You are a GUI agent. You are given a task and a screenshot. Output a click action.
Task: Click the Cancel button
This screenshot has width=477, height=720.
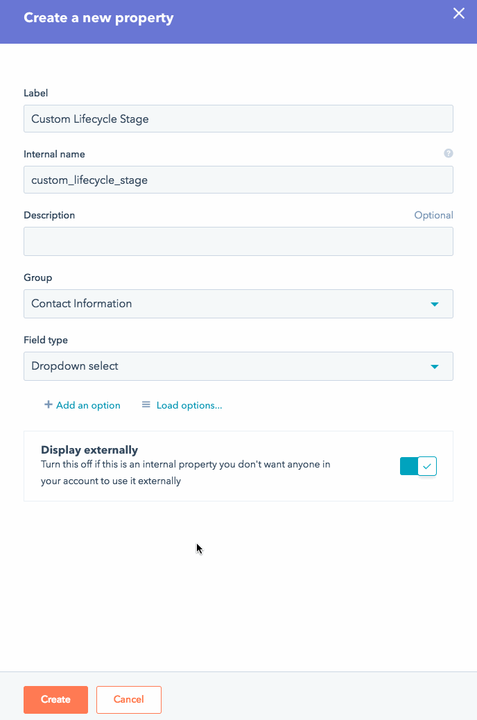[x=128, y=699]
